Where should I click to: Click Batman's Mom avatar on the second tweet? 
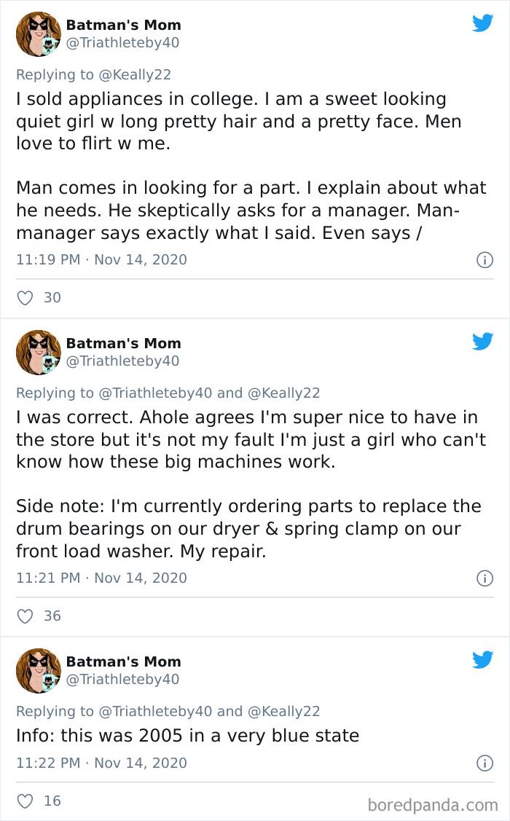pyautogui.click(x=37, y=351)
